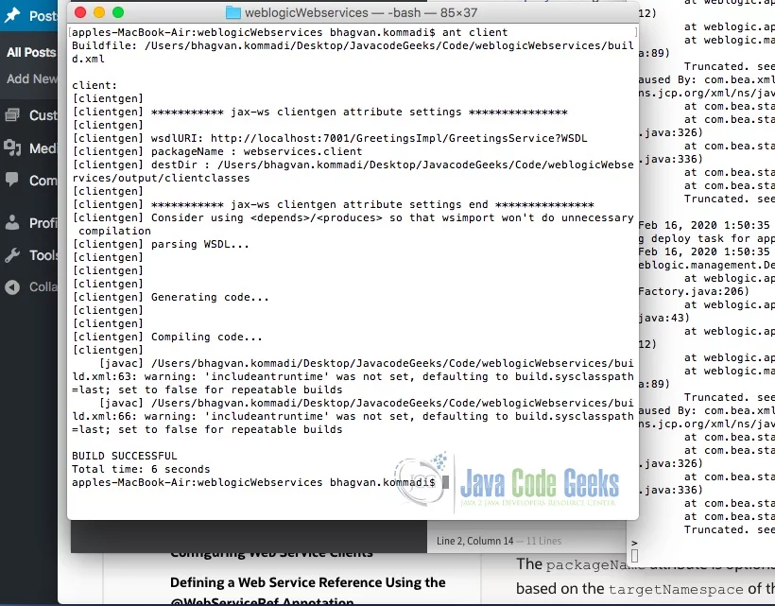The height and width of the screenshot is (606, 775).
Task: Open the Comments menu item in sidebar
Action: click(43, 181)
